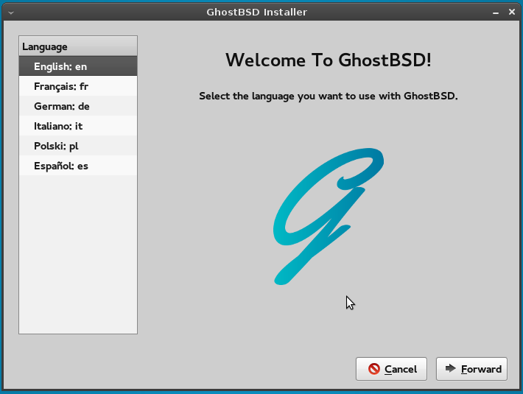
Task: Select Français: fr language
Action: 78,86
